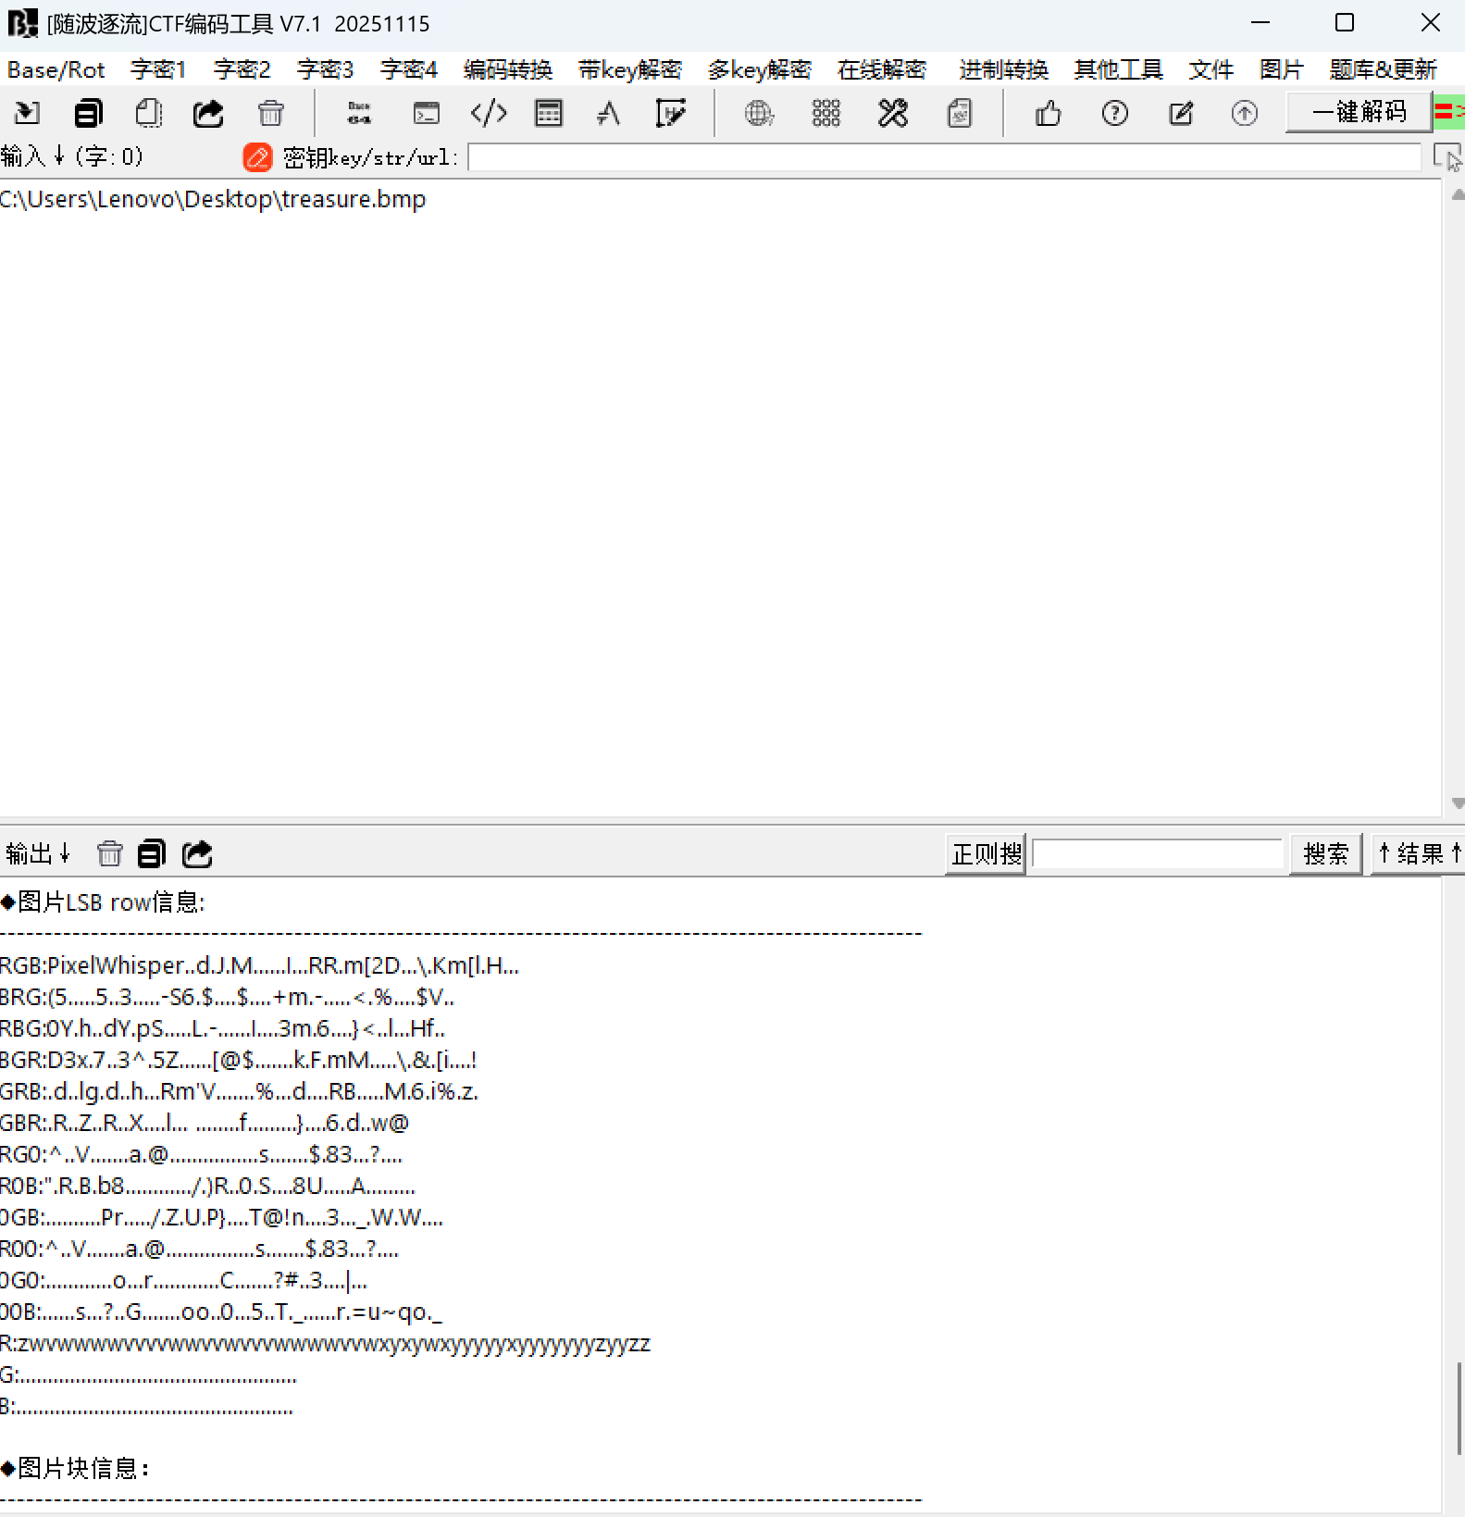Click the code brackets icon
The width and height of the screenshot is (1465, 1517).
tap(489, 113)
